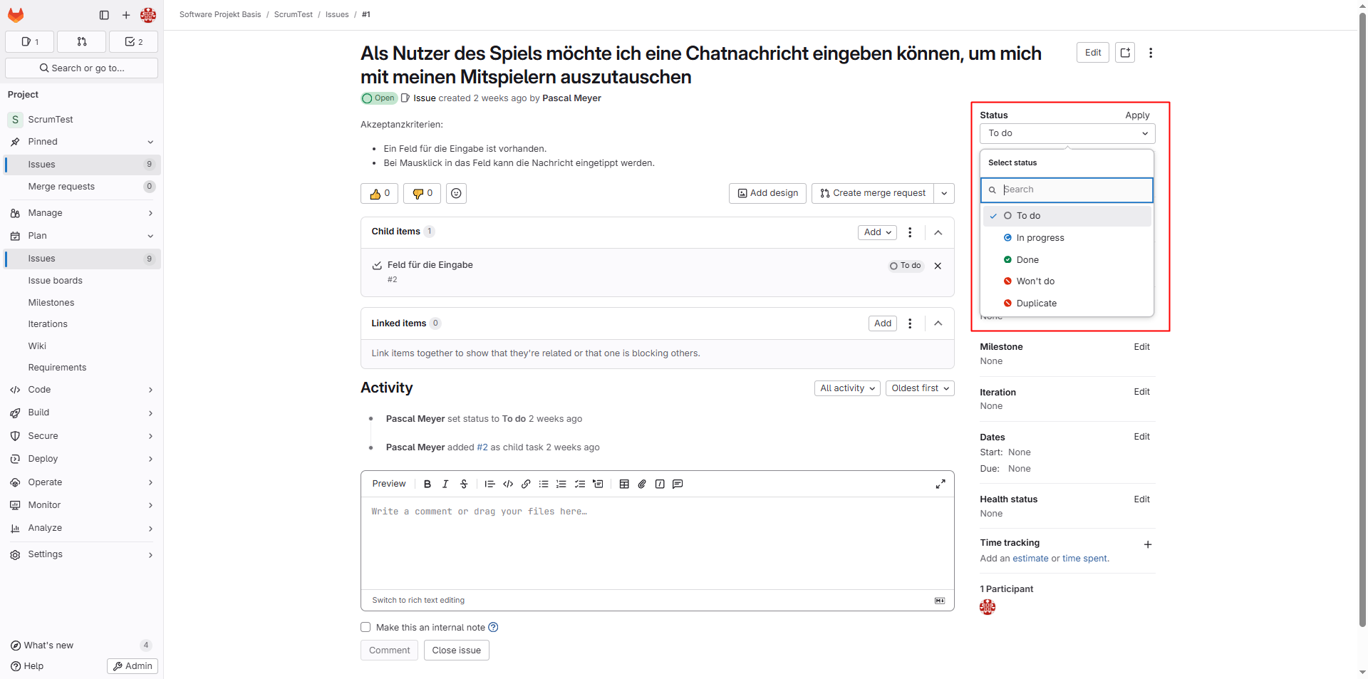Click the Close issue button

[x=456, y=650]
